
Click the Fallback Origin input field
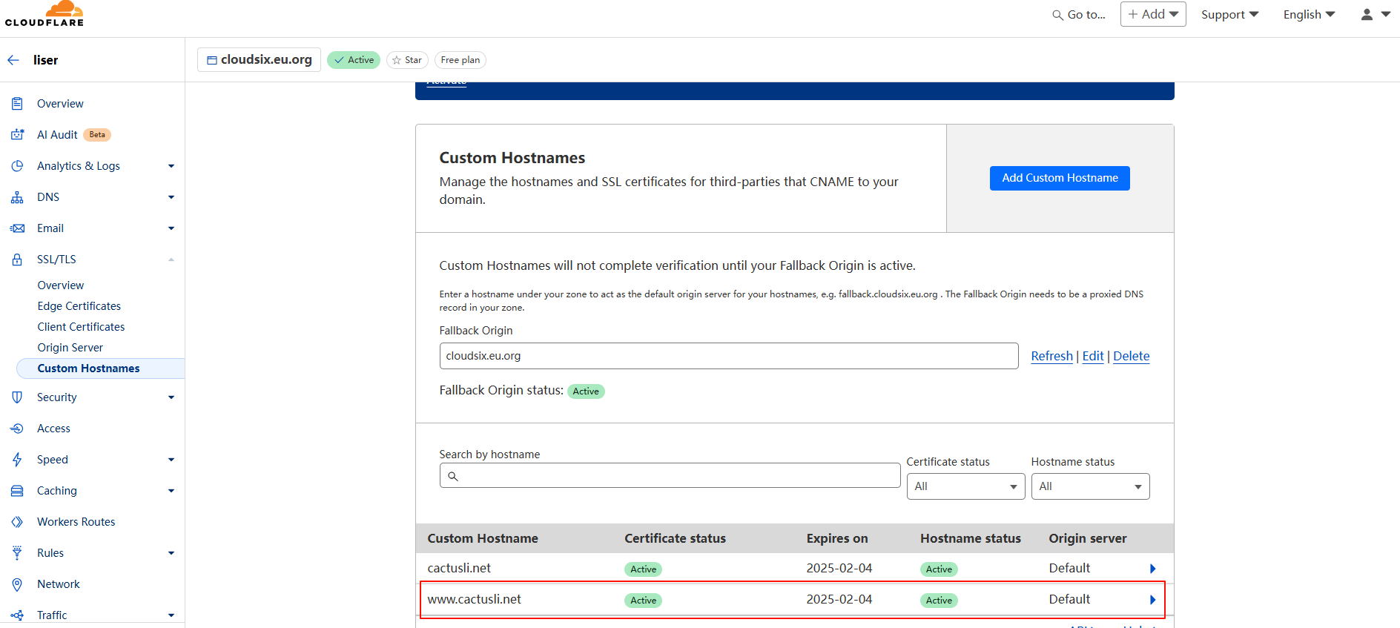click(x=729, y=356)
